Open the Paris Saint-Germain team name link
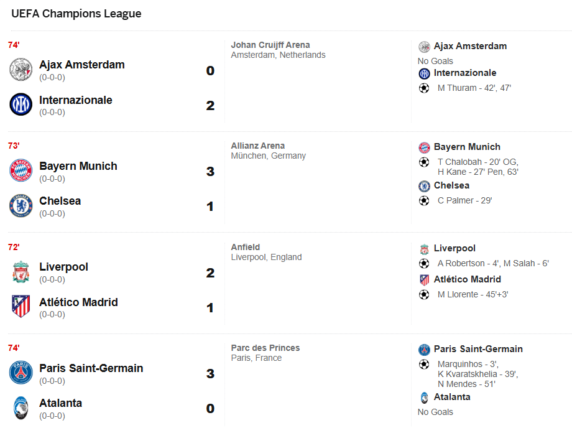This screenshot has height=433, width=572. tap(91, 368)
